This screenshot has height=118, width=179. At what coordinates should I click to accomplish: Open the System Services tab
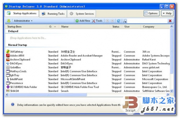coord(81,14)
